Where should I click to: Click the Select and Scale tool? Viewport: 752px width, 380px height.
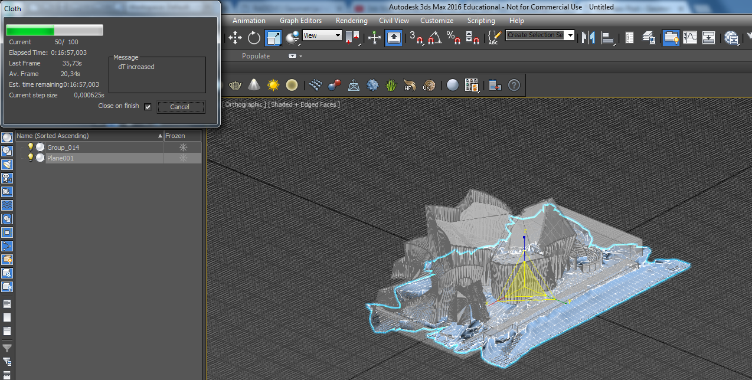click(x=273, y=38)
